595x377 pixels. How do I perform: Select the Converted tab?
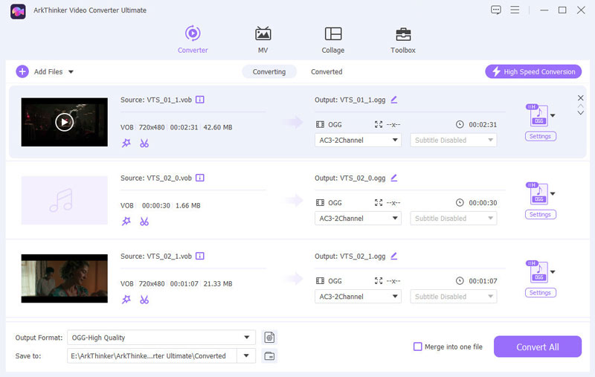click(x=327, y=71)
